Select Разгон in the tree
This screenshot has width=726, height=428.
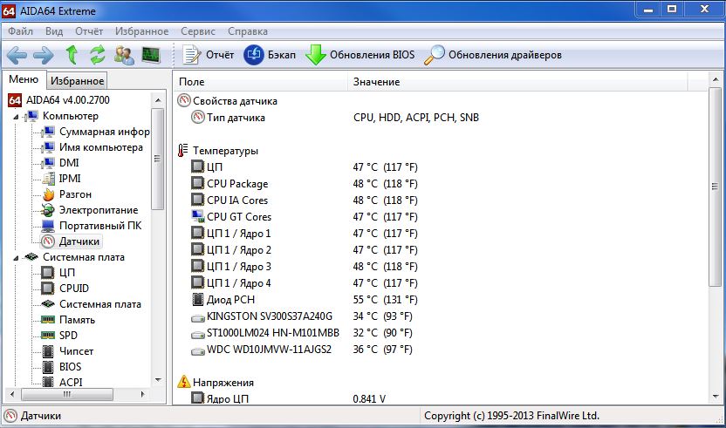point(75,194)
